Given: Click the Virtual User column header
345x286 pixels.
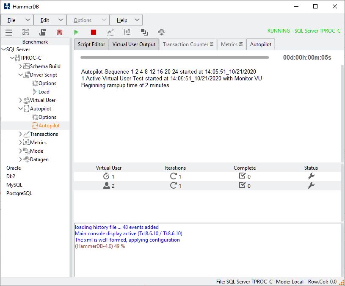Looking at the screenshot, I should tap(109, 168).
